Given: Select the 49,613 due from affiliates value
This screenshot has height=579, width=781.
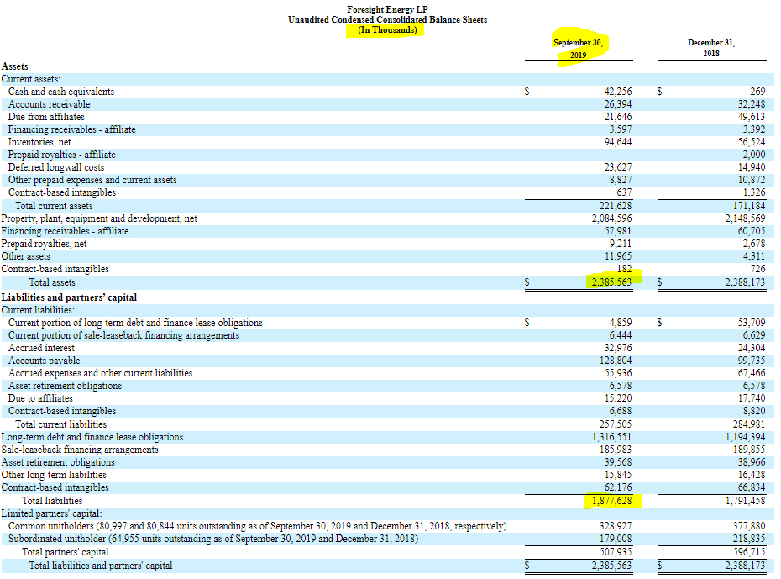Looking at the screenshot, I should (x=751, y=117).
